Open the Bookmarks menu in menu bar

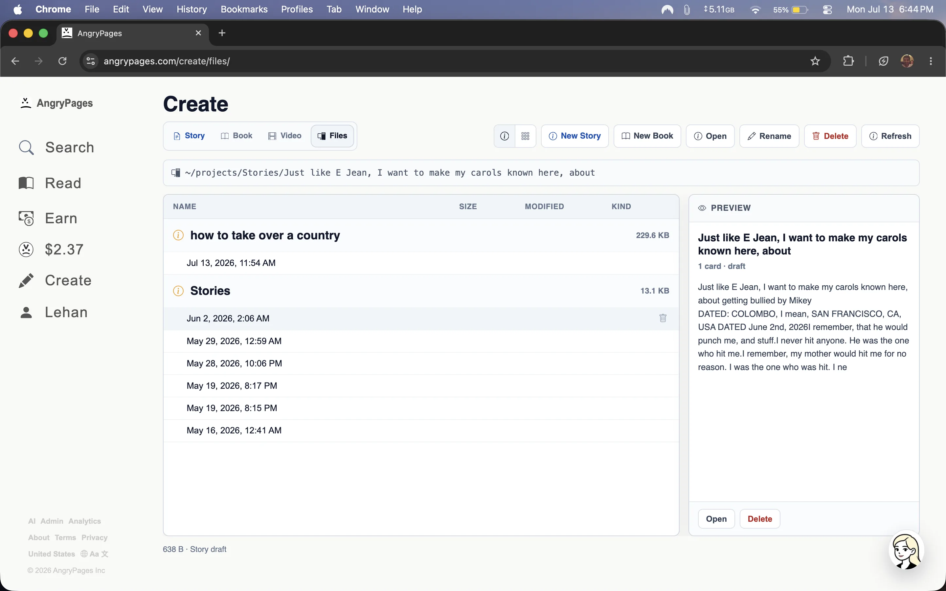click(244, 10)
